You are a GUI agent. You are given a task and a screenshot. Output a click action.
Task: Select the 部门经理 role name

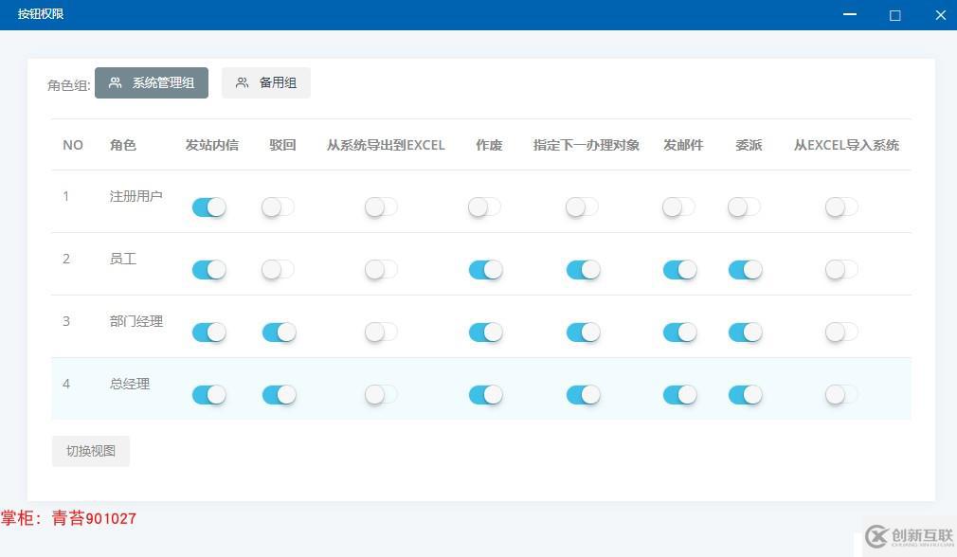coord(136,321)
